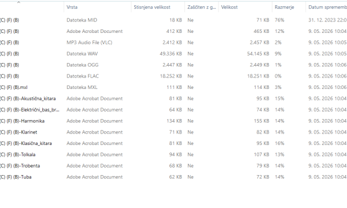
Task: Click the 18 KB compressed size value
Action: (175, 20)
